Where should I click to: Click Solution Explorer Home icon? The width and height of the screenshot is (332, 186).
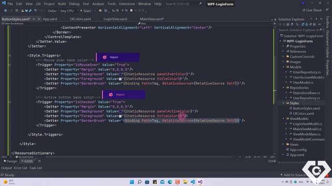(x=288, y=24)
